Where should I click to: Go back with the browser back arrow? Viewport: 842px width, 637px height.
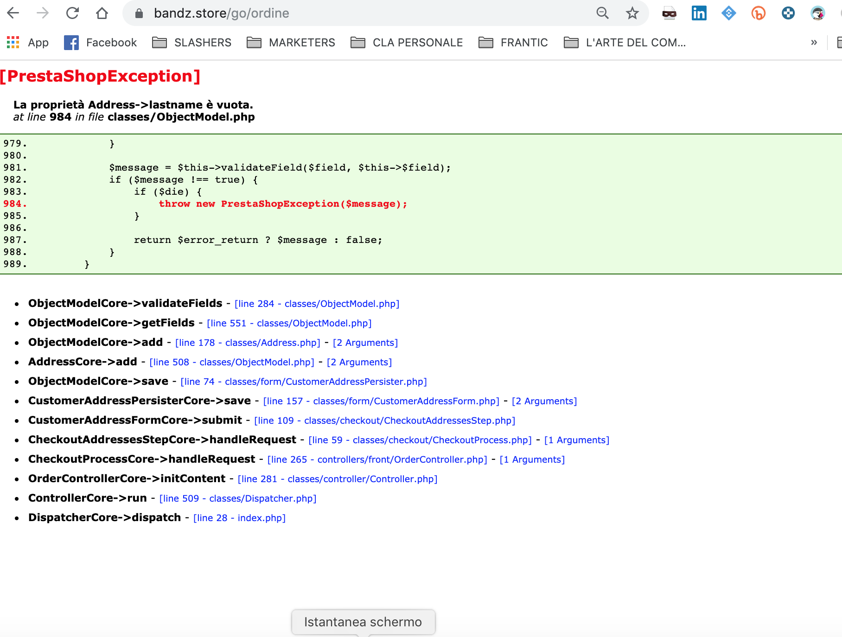coord(13,13)
